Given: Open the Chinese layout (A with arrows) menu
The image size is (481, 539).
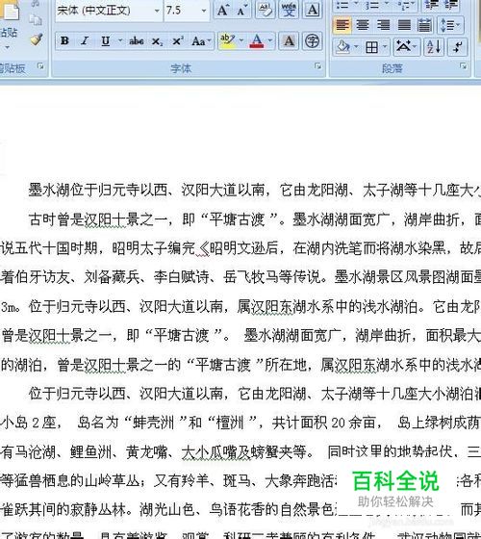Looking at the screenshot, I should tap(406, 46).
